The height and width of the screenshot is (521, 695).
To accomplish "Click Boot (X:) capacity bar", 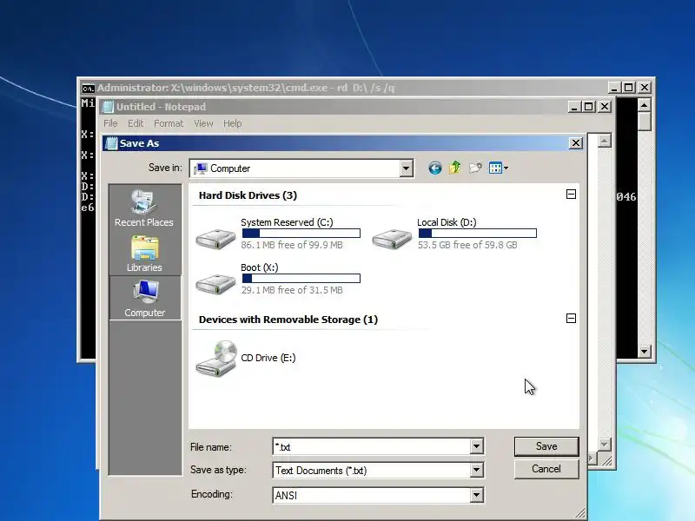I will click(x=301, y=278).
